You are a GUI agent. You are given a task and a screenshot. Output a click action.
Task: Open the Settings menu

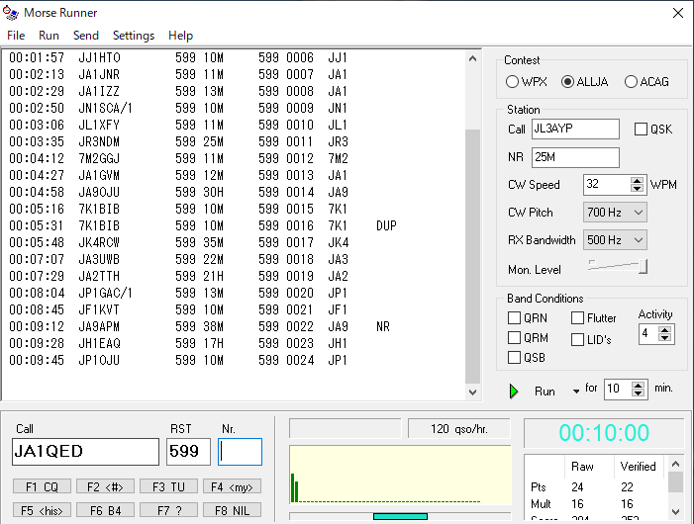click(133, 36)
